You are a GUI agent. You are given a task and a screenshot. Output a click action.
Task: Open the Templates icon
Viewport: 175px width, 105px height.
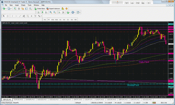(78, 12)
